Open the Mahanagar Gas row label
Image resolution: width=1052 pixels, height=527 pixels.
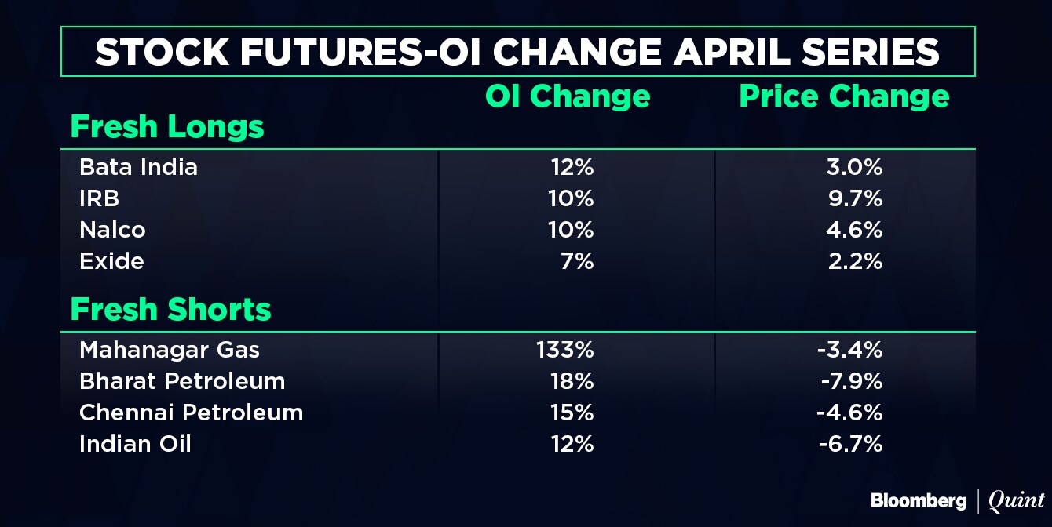coord(170,350)
